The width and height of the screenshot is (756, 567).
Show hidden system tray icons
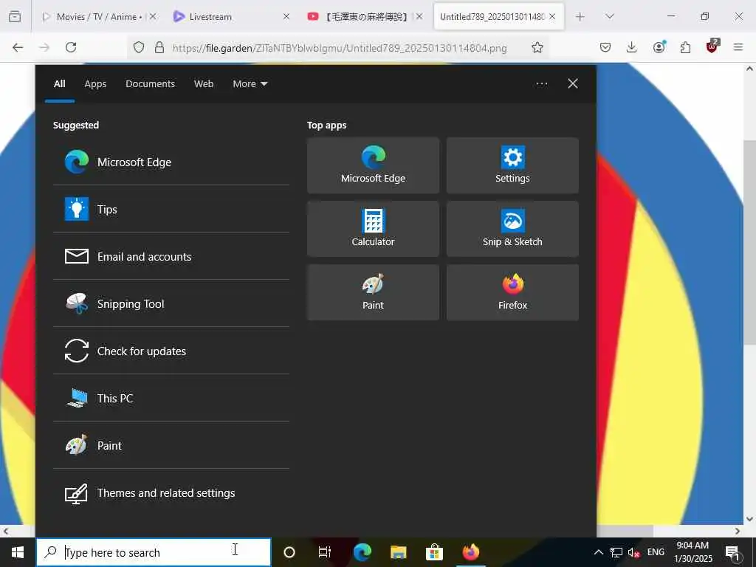[x=598, y=552]
